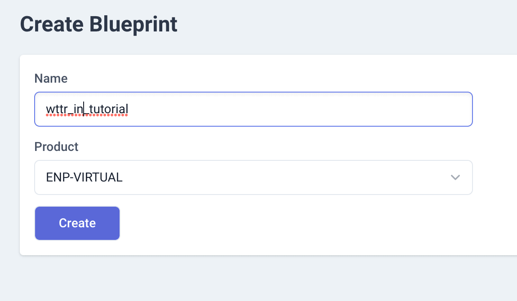
Task: Click the Create Blueprint page heading
Action: [98, 24]
